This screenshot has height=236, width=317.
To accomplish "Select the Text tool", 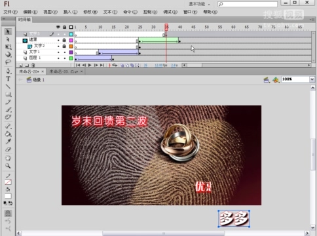I will click(x=8, y=79).
